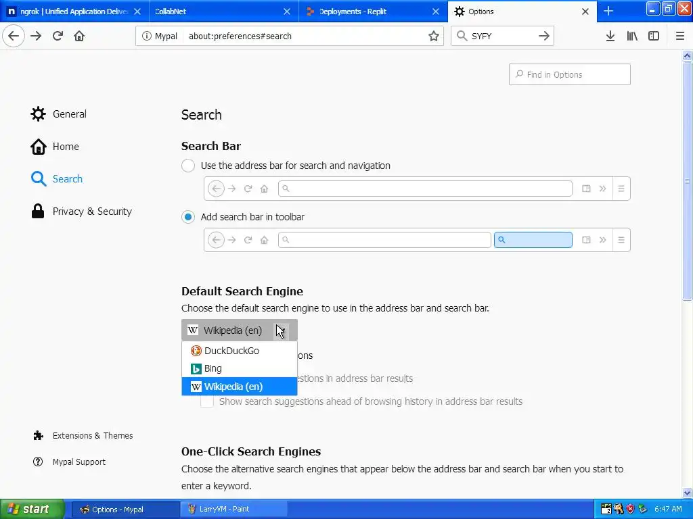
Task: Open the Downloads toolbar icon
Action: click(x=610, y=36)
